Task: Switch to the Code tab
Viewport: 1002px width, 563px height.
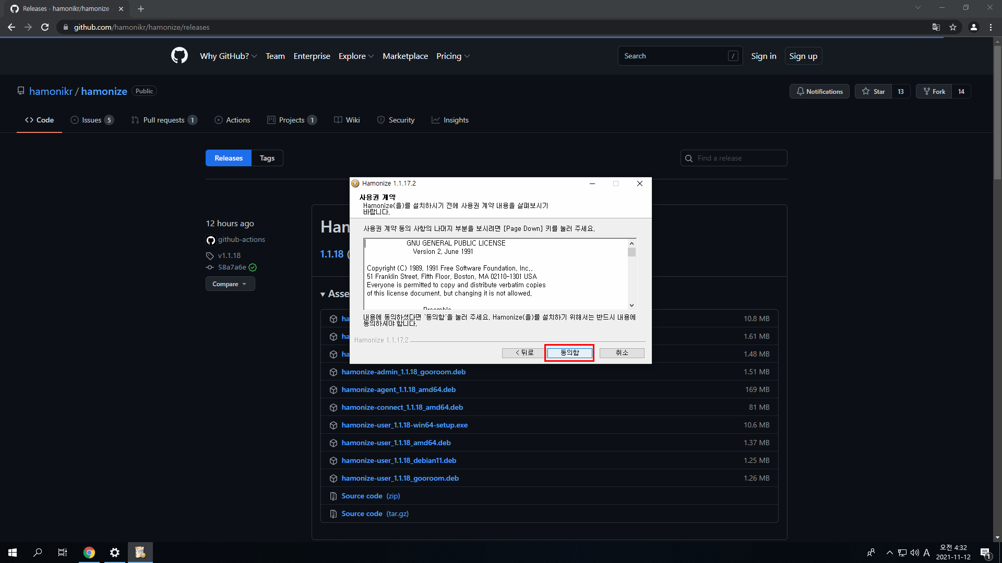Action: coord(39,120)
